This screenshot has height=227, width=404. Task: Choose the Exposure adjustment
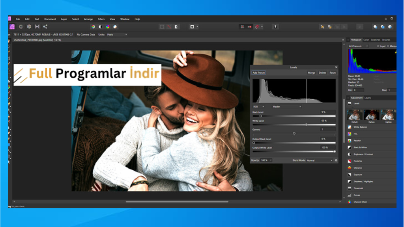(x=371, y=175)
